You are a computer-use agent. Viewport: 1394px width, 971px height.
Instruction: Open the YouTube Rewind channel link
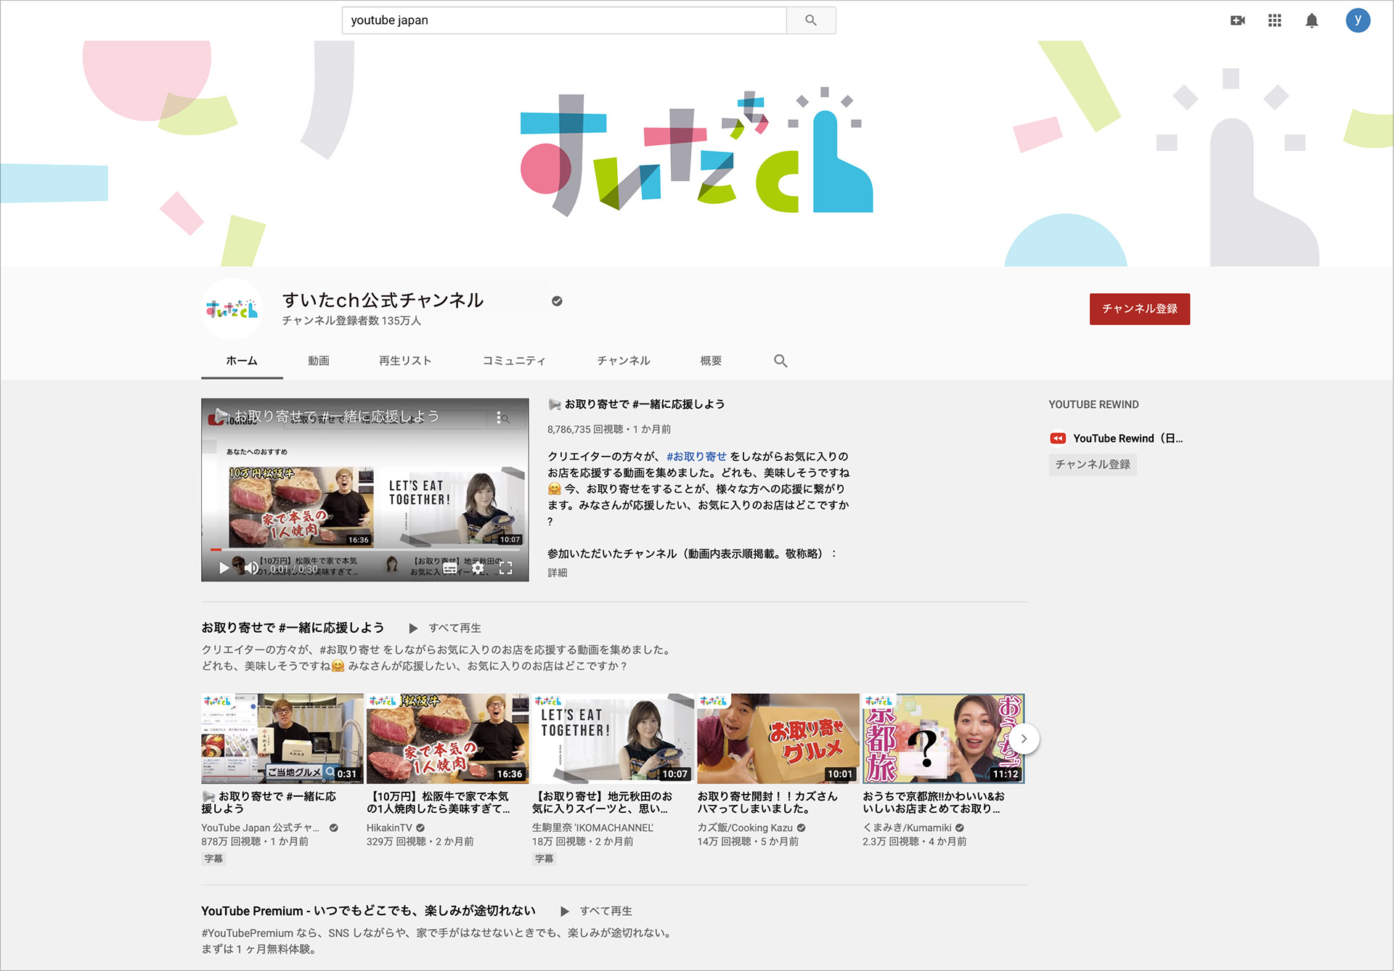click(x=1128, y=438)
